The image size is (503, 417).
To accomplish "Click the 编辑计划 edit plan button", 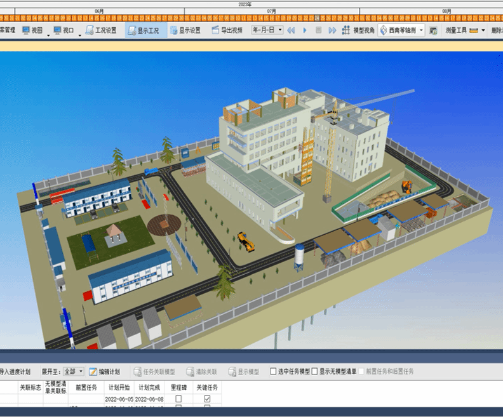I will click(105, 371).
